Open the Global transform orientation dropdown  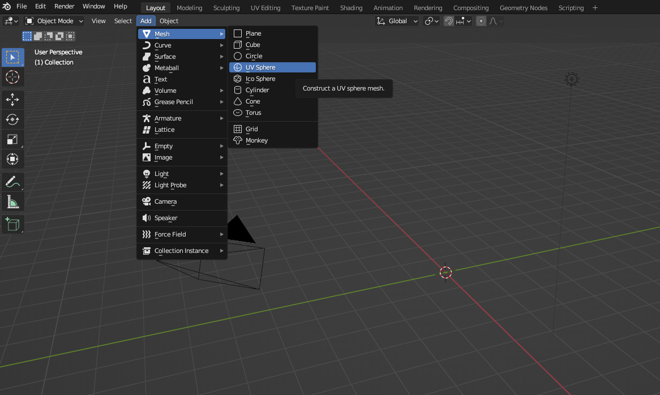click(x=396, y=20)
